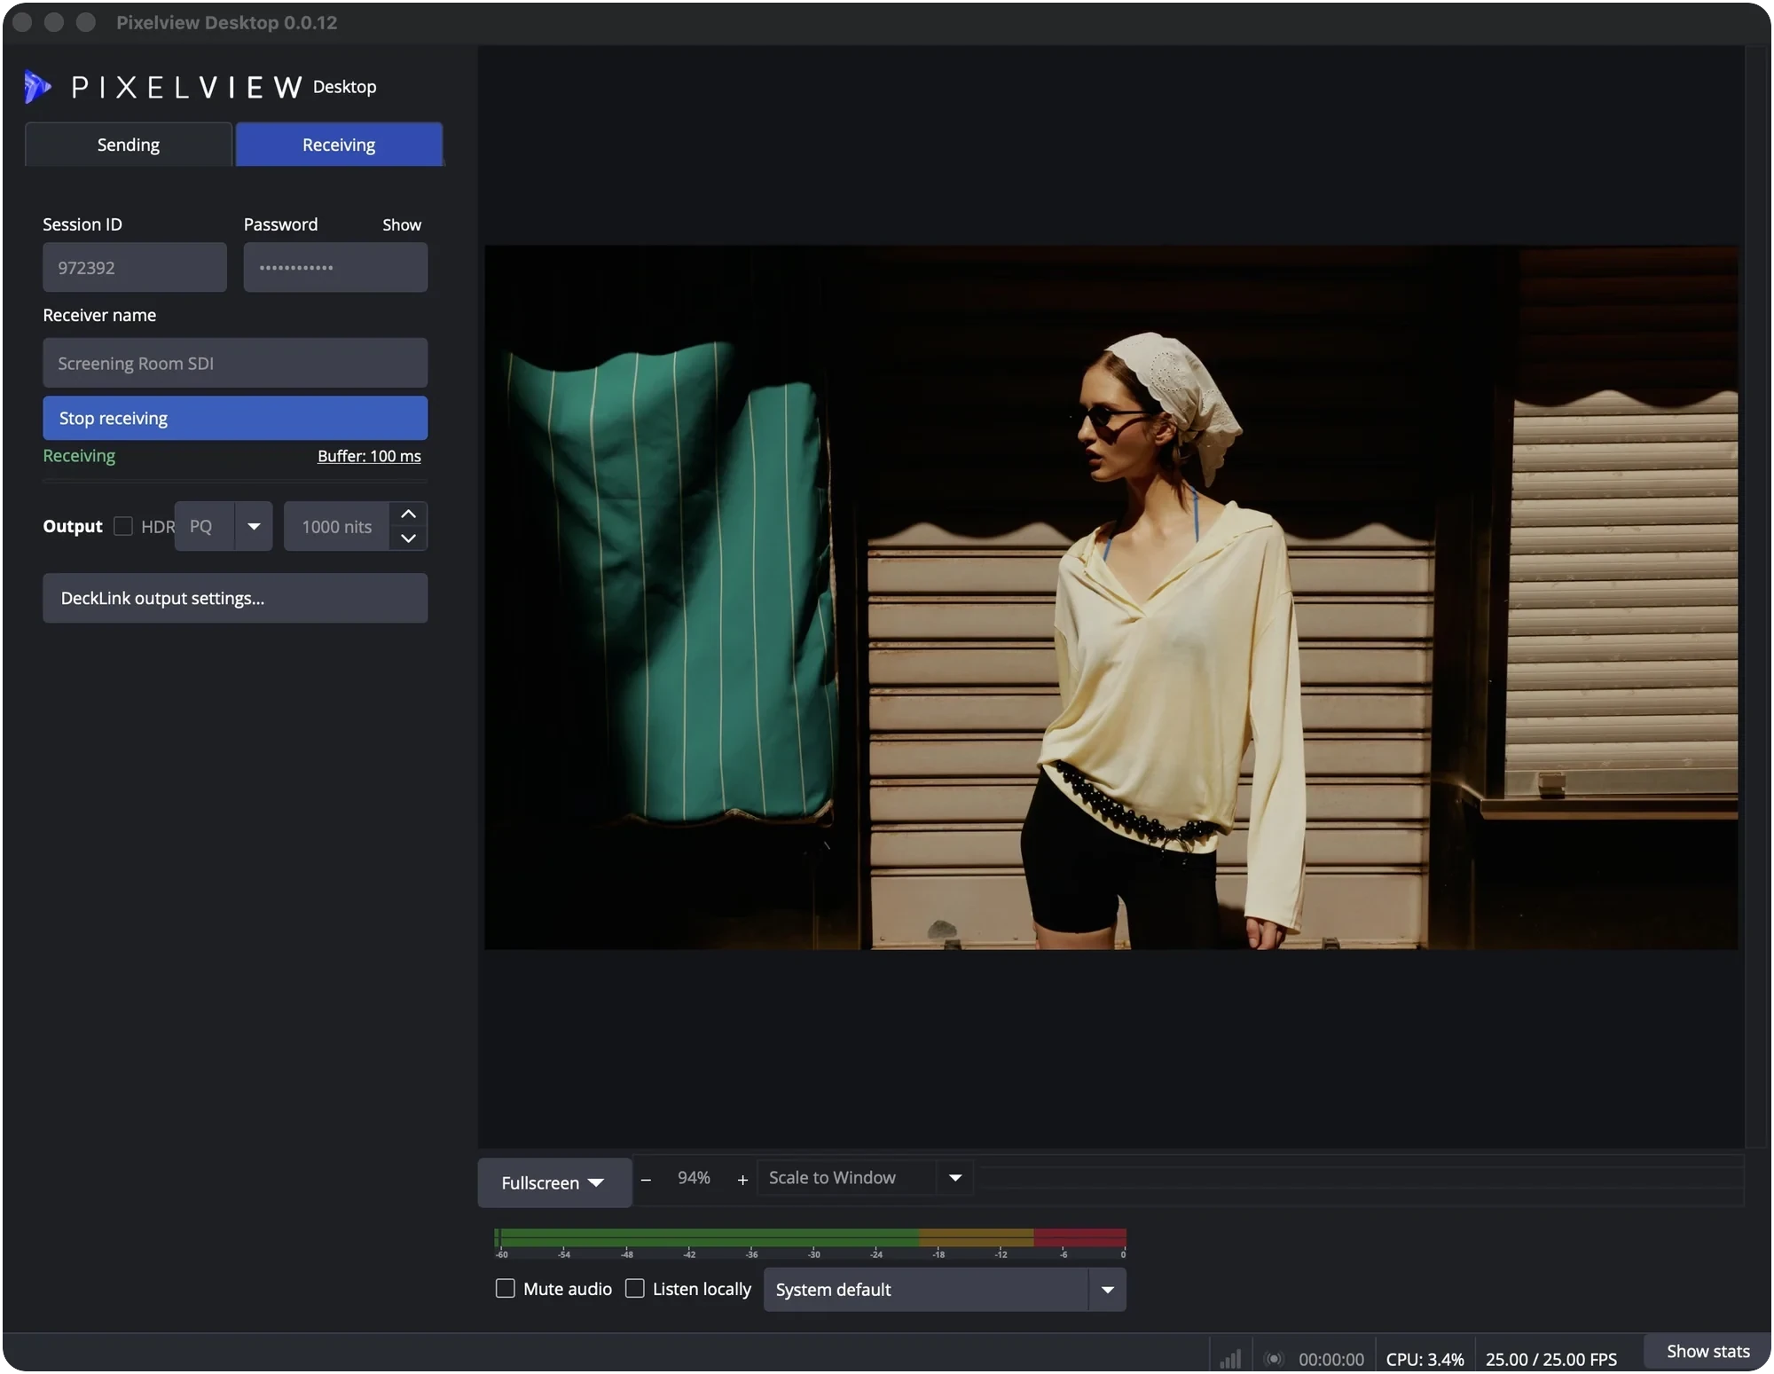Image resolution: width=1774 pixels, height=1374 pixels.
Task: Click the audio level meter bar
Action: coord(810,1239)
